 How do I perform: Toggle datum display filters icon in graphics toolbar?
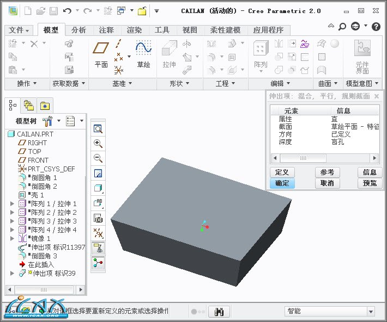coord(99,233)
